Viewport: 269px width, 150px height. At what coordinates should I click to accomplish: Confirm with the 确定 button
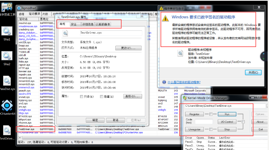[95, 120]
